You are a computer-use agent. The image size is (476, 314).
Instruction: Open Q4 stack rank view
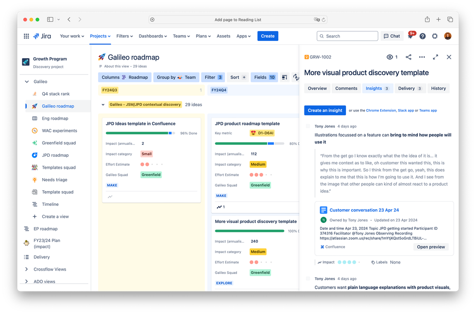coord(56,94)
